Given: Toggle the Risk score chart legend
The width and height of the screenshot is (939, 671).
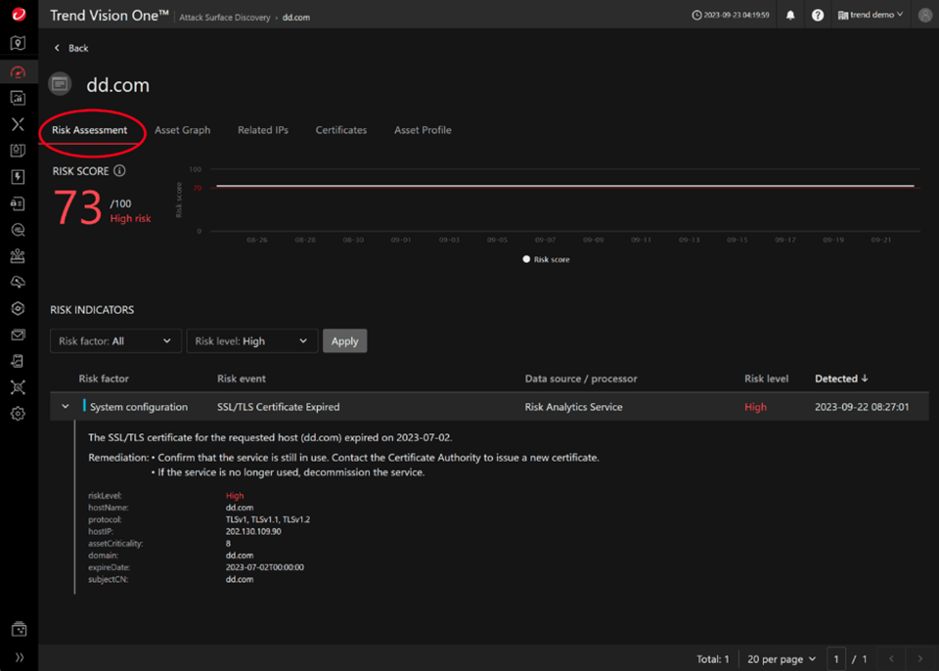Looking at the screenshot, I should [546, 259].
